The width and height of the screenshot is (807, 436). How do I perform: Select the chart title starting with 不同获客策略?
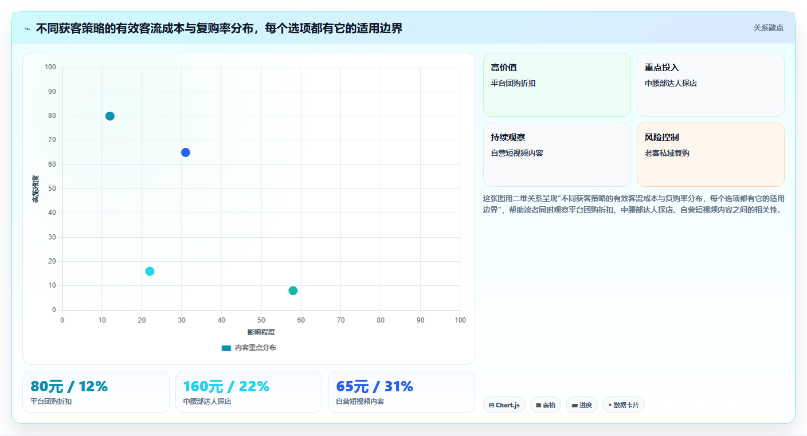pyautogui.click(x=219, y=28)
